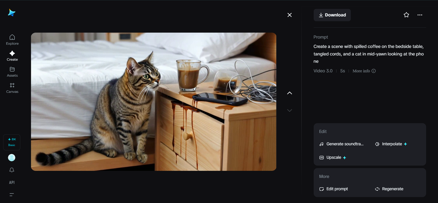The height and width of the screenshot is (203, 438).
Task: Click the app logo icon
Action: coord(12,13)
